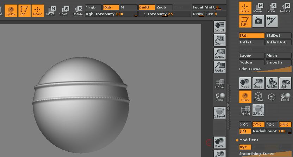Toggle Zadd sculpt mode

[147, 7]
